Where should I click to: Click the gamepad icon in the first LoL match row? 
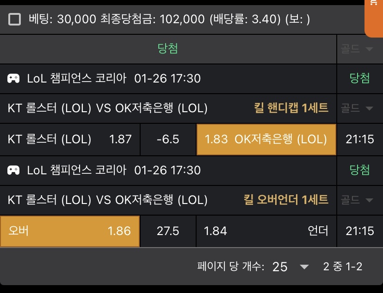coord(13,78)
